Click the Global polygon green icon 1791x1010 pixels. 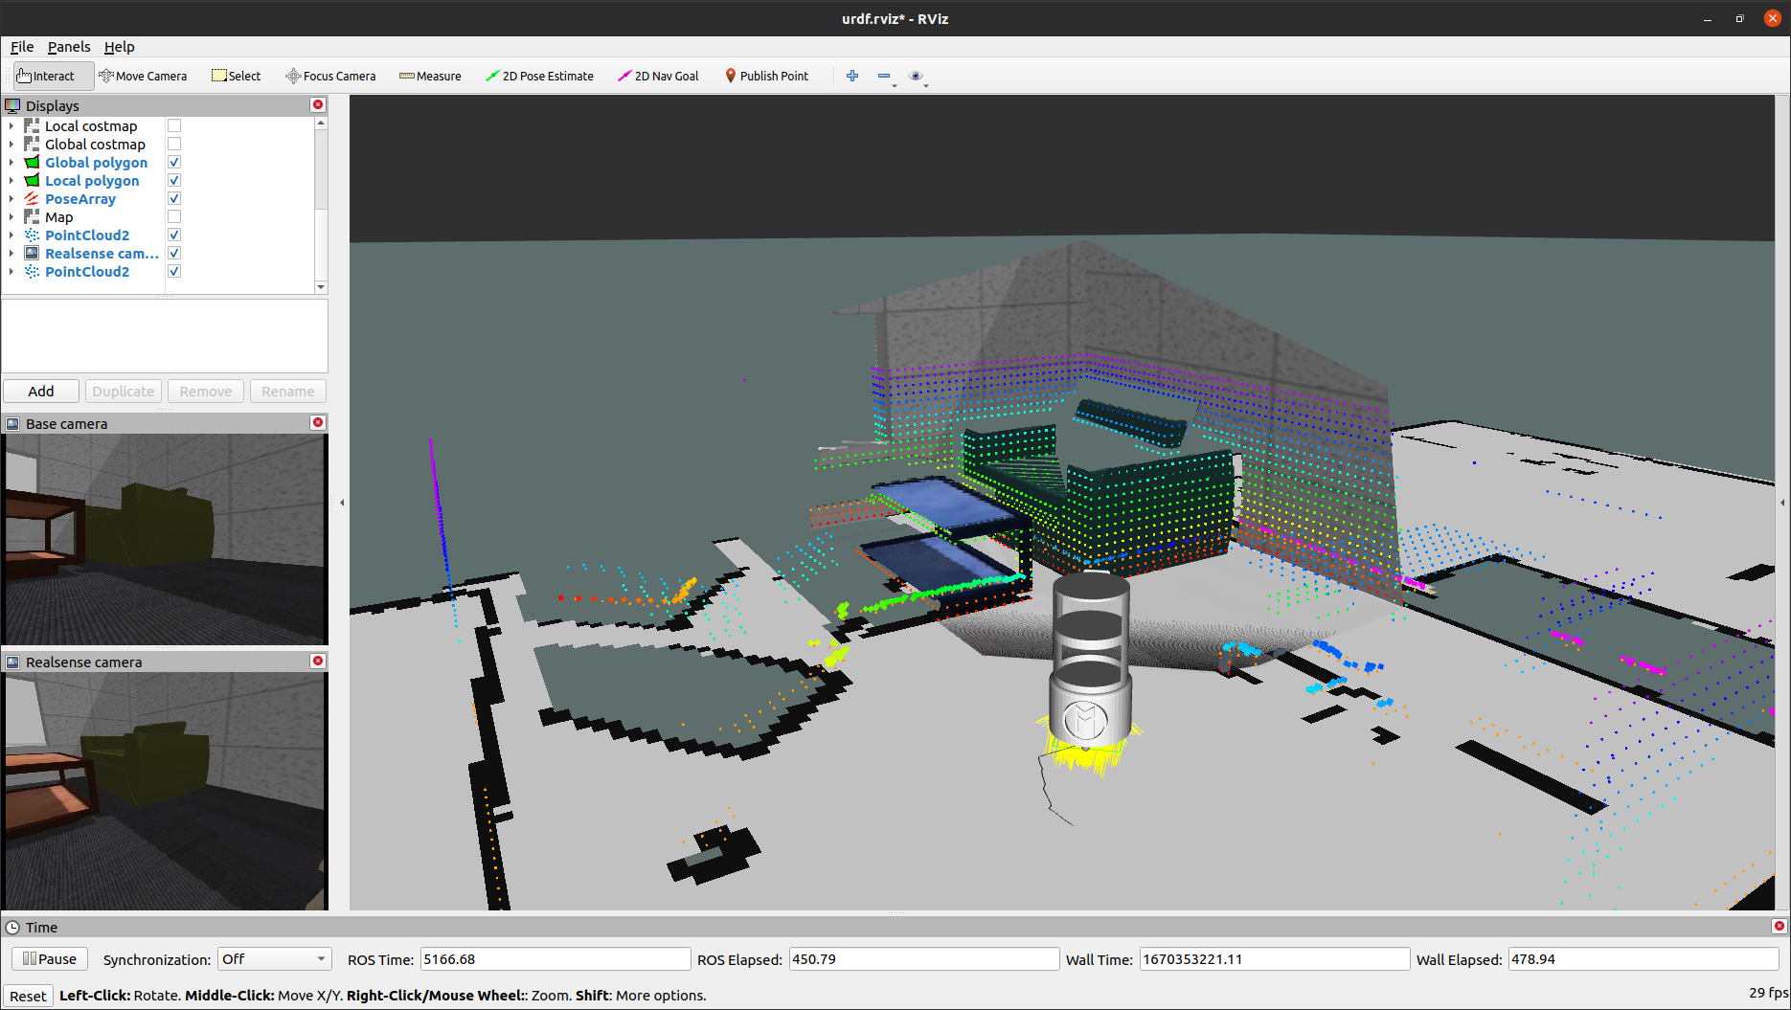[32, 162]
